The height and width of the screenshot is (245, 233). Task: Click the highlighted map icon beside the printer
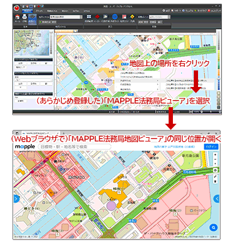(32, 19)
